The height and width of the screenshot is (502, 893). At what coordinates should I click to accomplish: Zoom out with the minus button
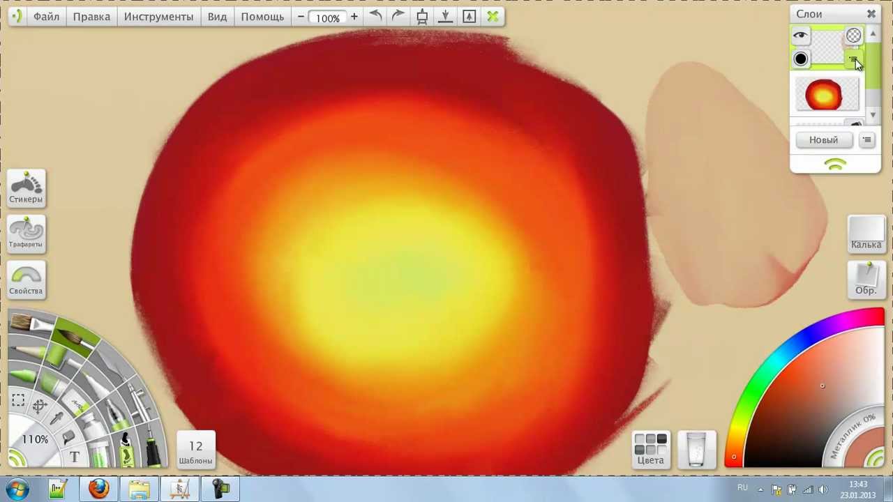(301, 16)
